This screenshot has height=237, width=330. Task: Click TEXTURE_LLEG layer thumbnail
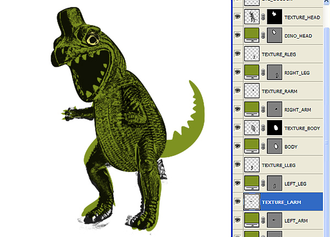(x=252, y=164)
